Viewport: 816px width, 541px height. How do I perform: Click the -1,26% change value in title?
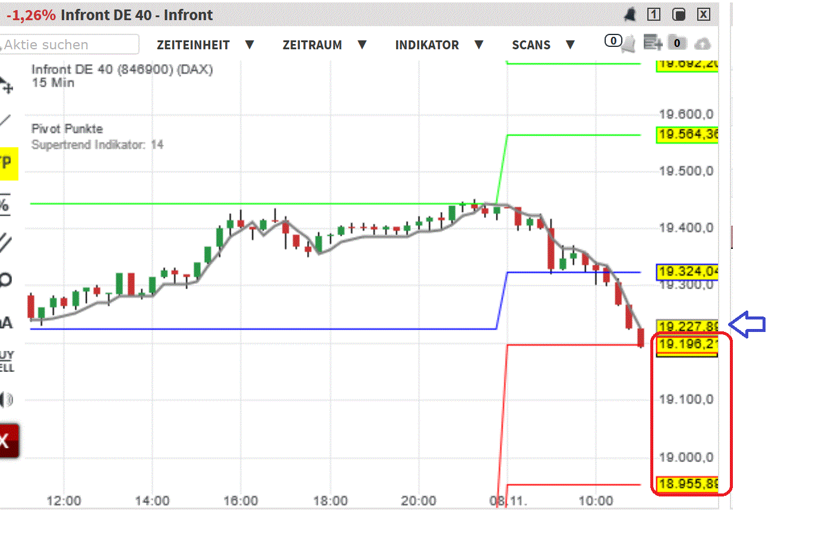coord(31,15)
